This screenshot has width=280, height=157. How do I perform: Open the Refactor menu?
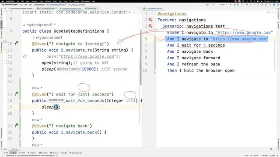point(48,1)
